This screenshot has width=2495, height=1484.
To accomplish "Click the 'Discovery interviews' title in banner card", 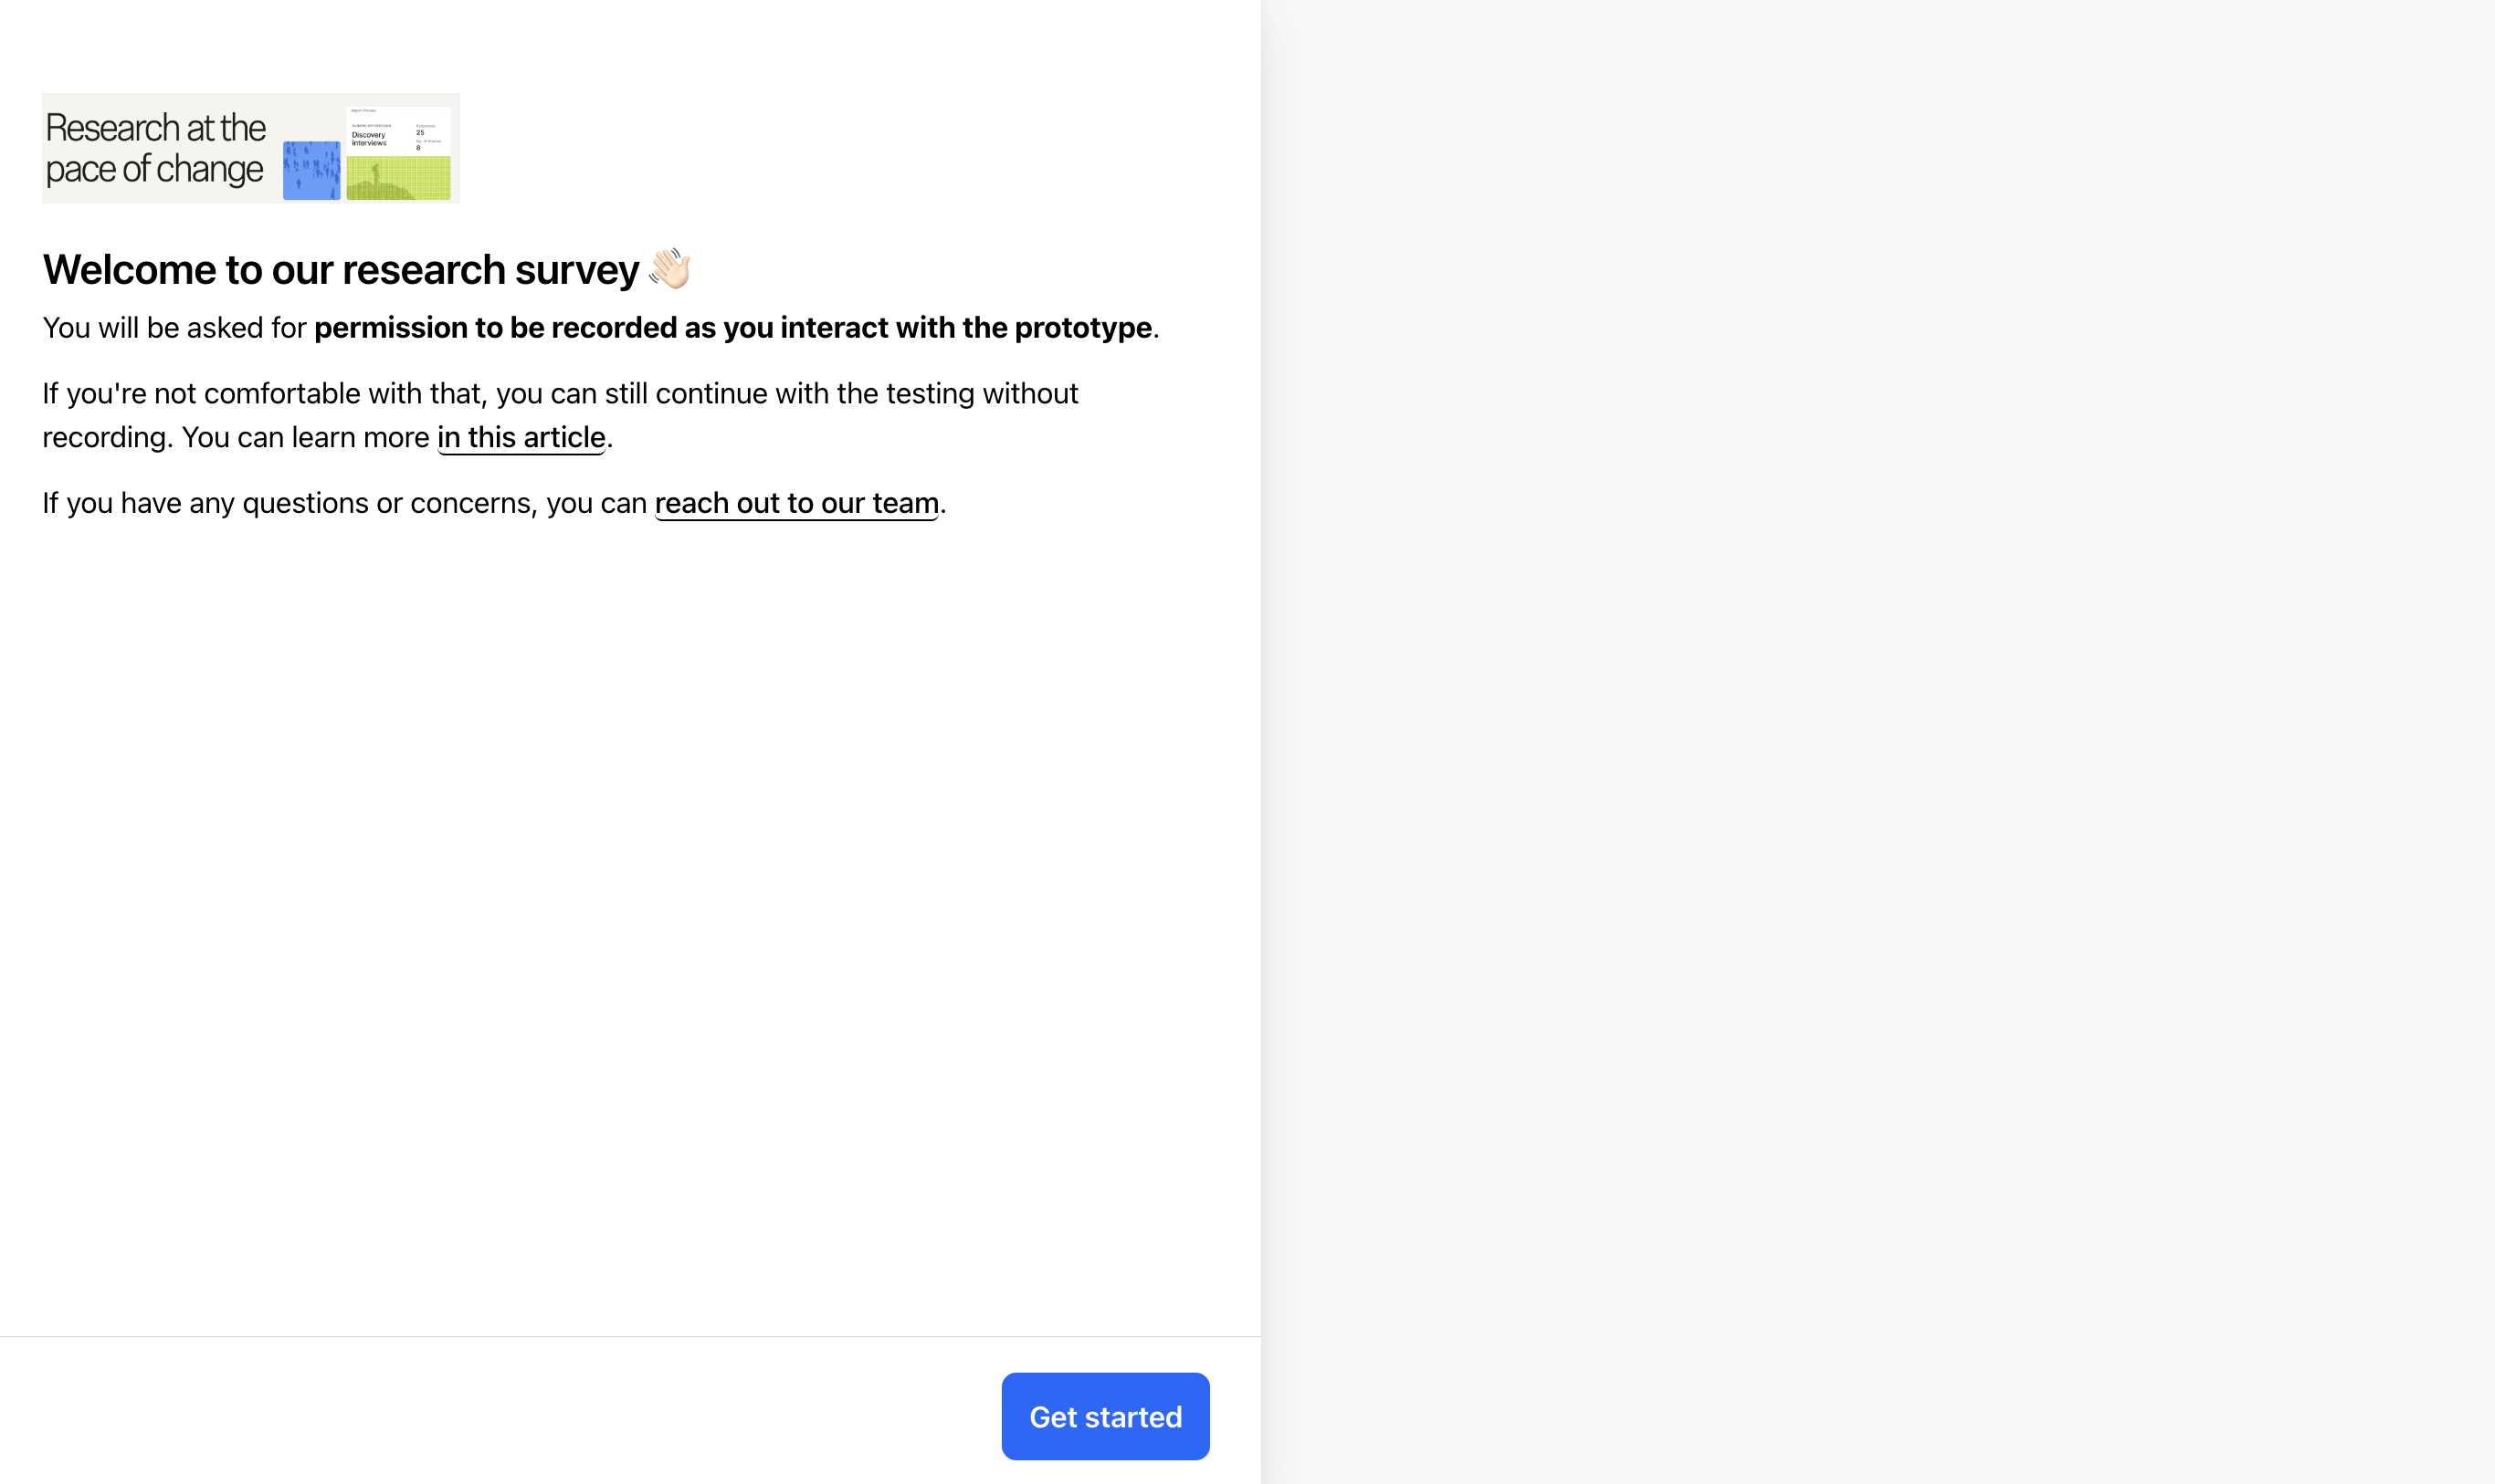I will click(x=369, y=139).
